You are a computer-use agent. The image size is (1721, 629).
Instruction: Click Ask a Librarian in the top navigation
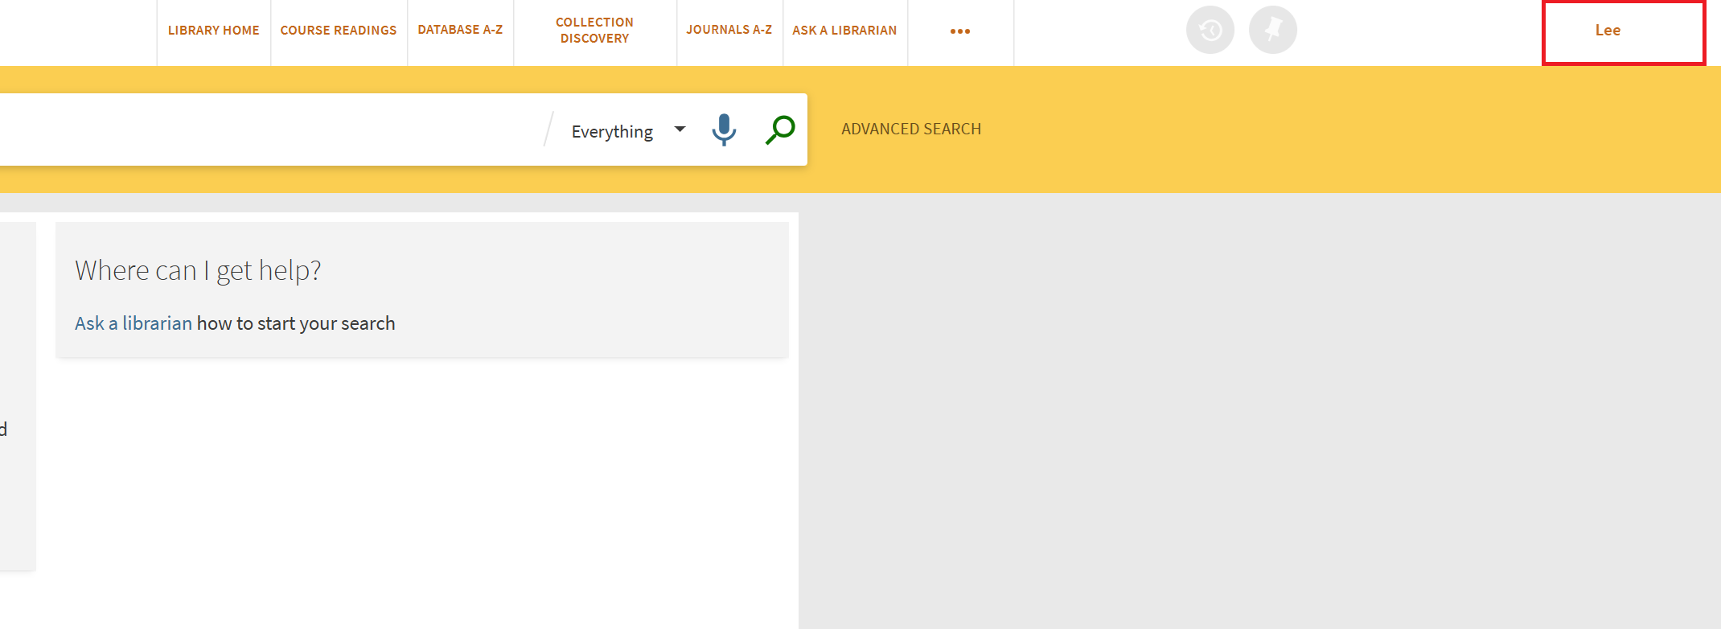coord(844,31)
